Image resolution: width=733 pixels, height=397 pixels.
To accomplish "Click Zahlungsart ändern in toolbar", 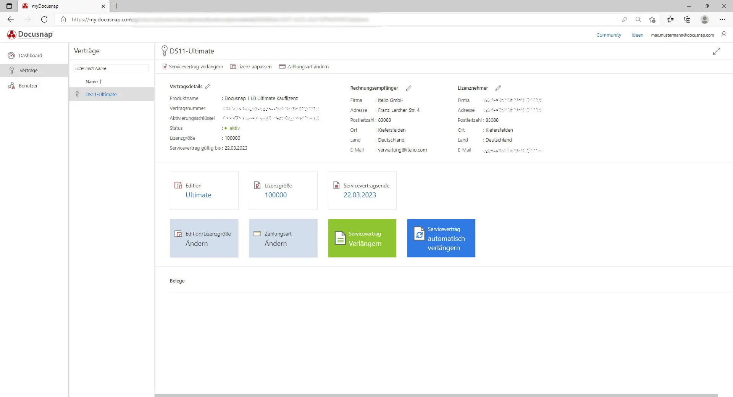I will coord(304,66).
